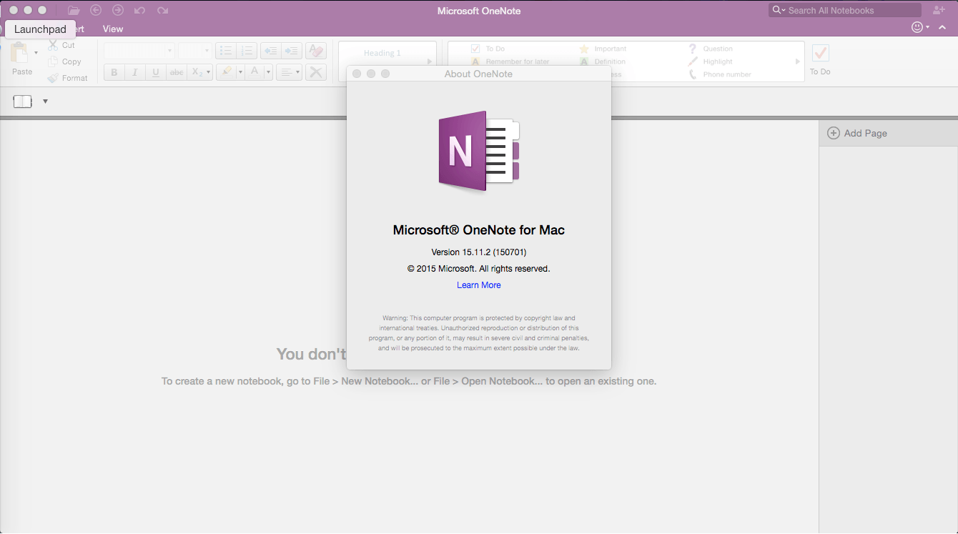Click the Launchpad tooltip label
This screenshot has height=534, width=958.
pyautogui.click(x=40, y=29)
